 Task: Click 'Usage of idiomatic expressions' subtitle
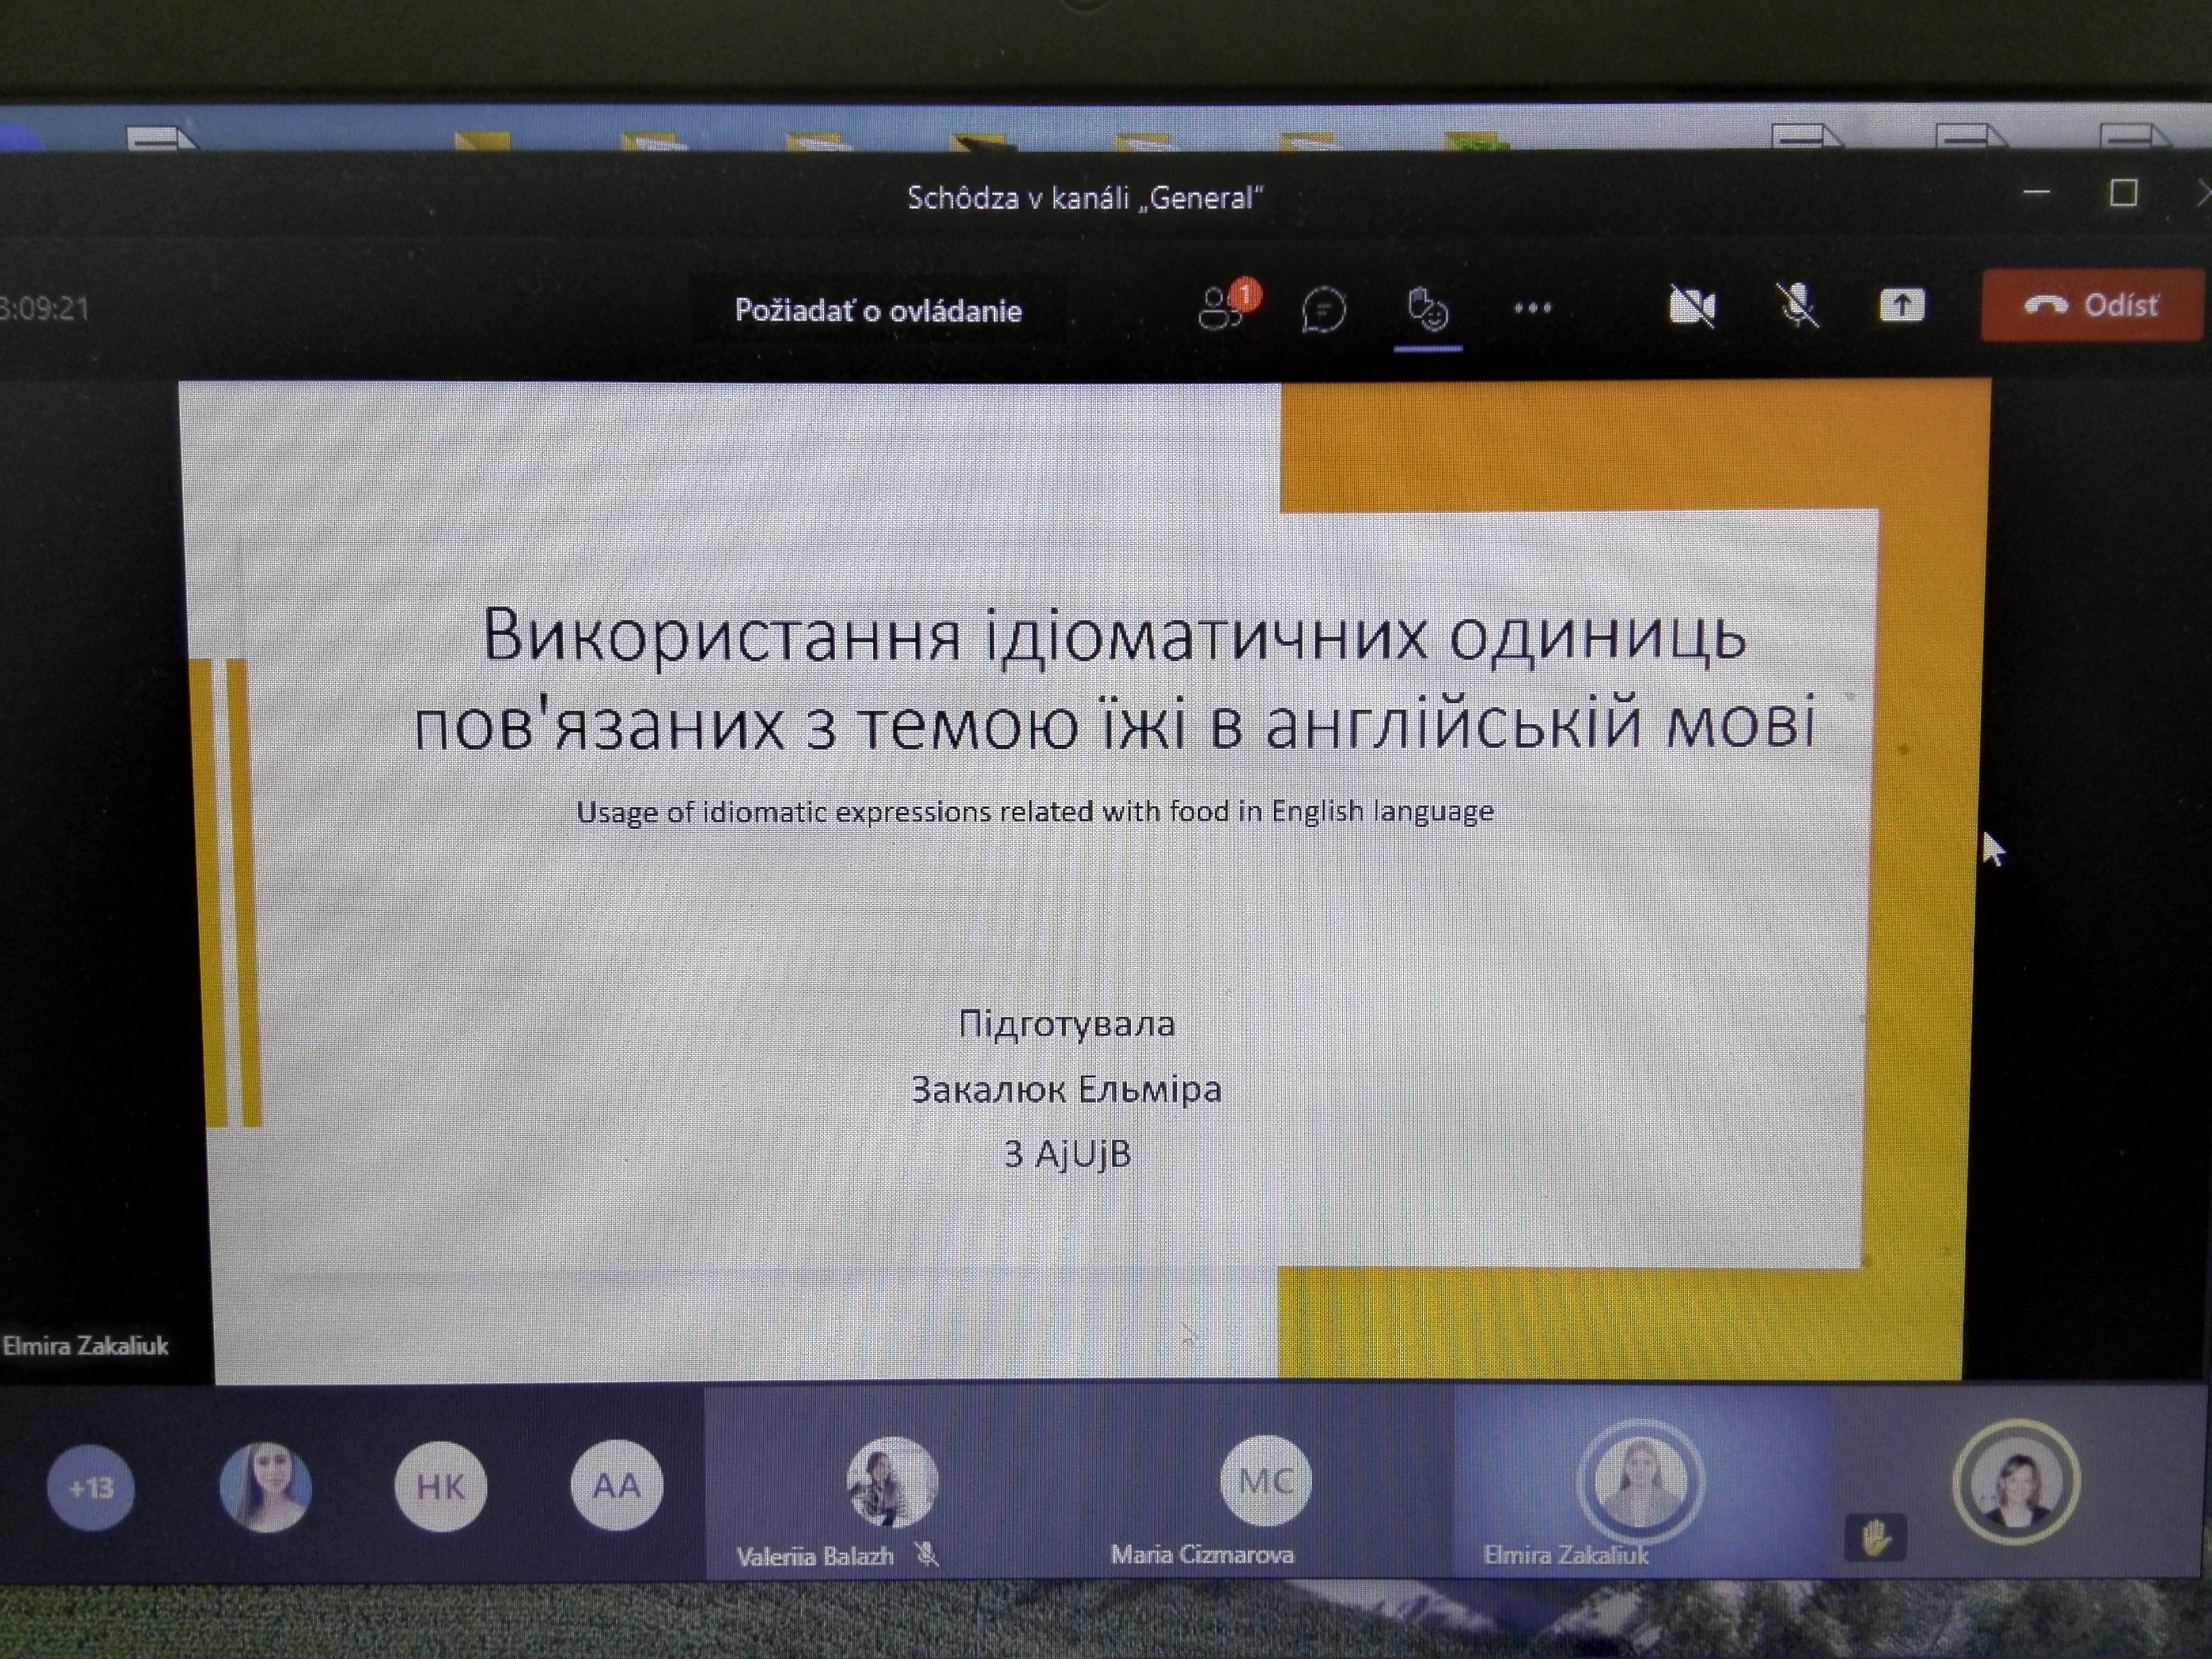(x=1035, y=811)
